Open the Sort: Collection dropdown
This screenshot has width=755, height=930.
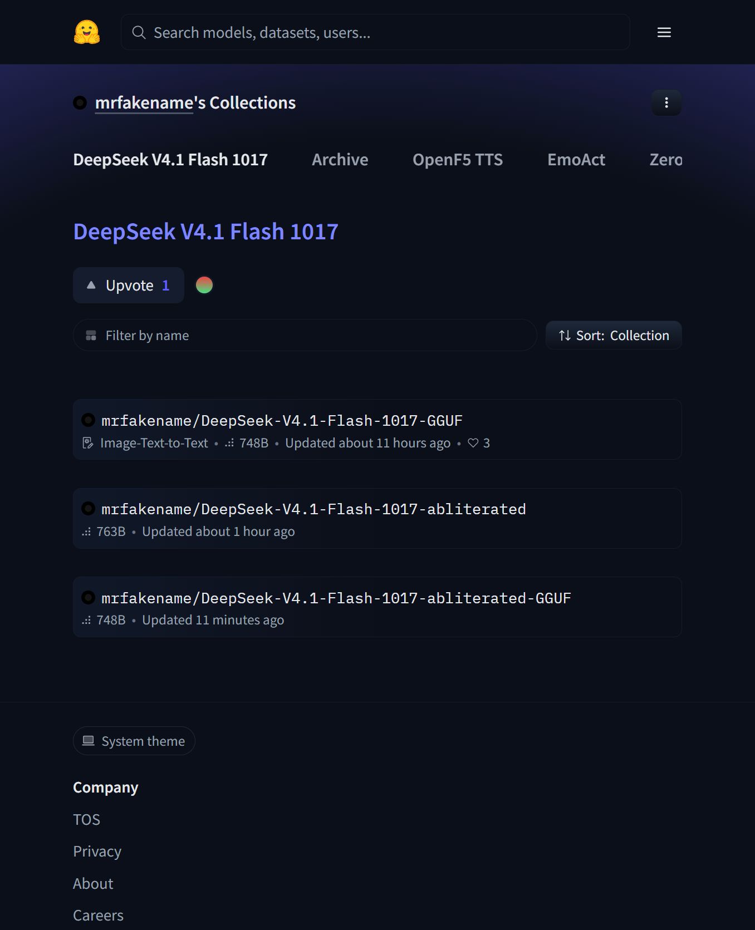pyautogui.click(x=614, y=336)
